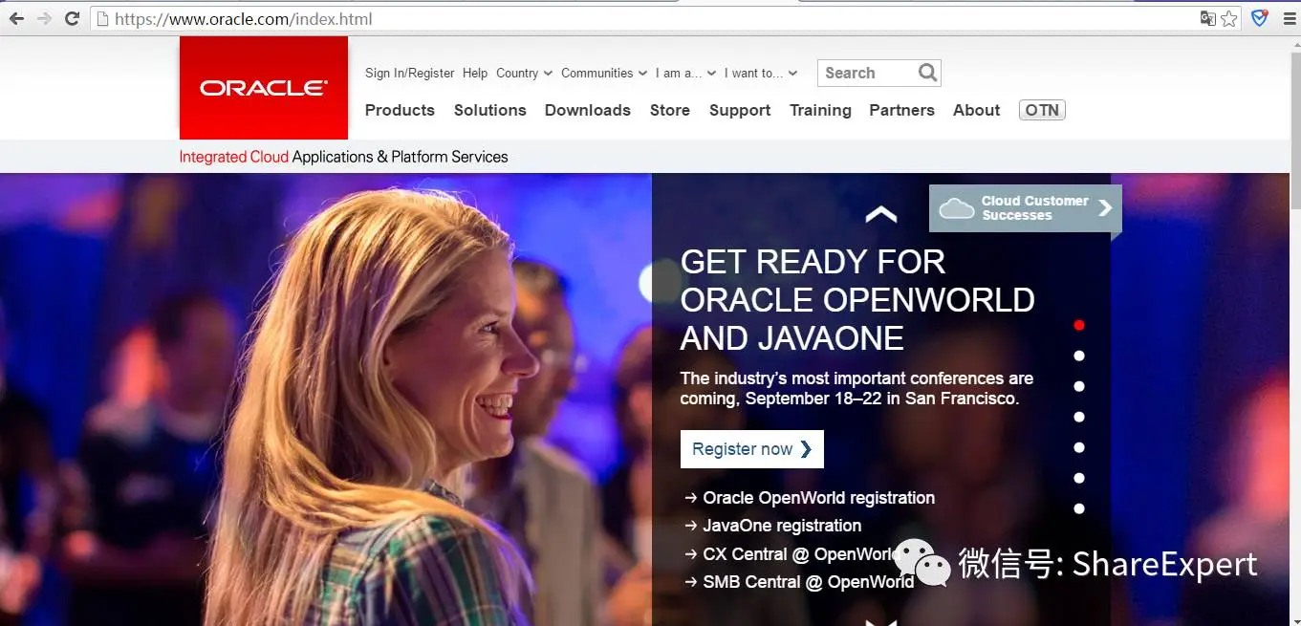Open the Support menu

tap(740, 110)
